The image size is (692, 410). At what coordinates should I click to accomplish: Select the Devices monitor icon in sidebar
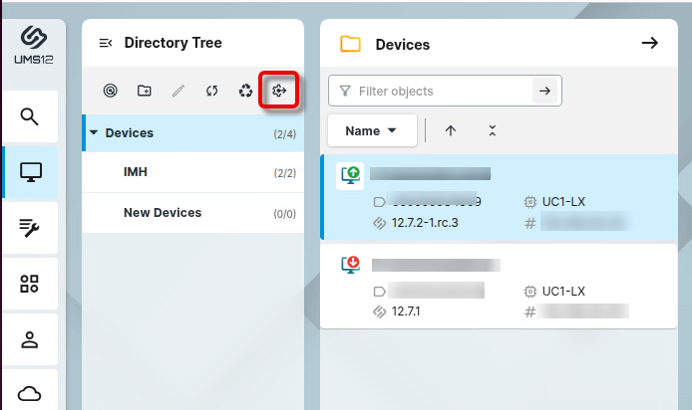30,172
